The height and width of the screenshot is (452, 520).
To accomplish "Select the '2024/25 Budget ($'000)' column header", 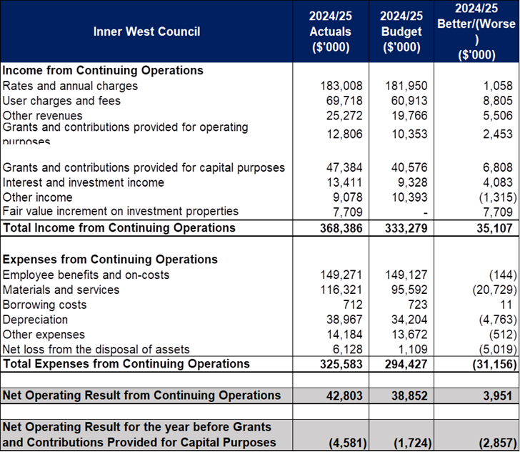I will pyautogui.click(x=401, y=31).
